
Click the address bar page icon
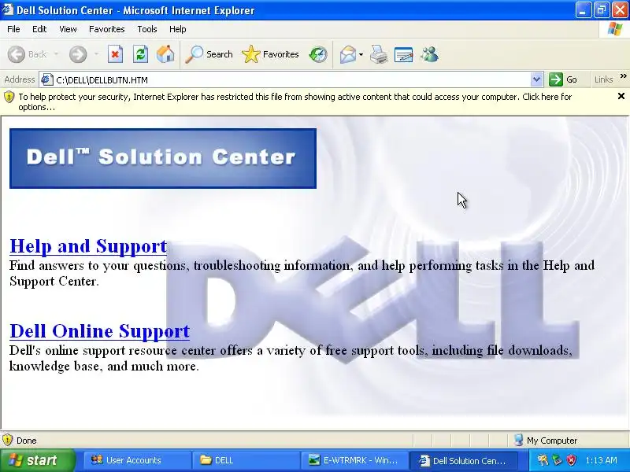(x=47, y=80)
